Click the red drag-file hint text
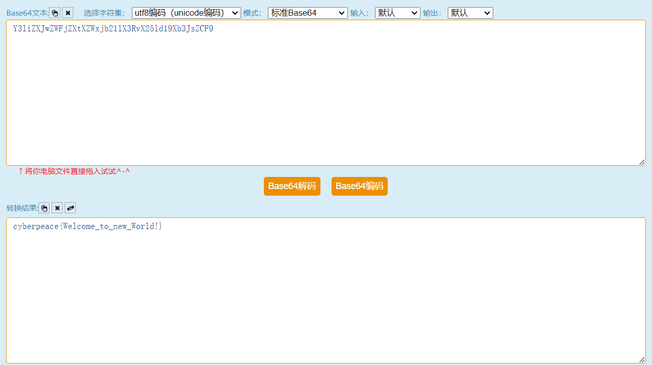Screen dimensions: 652x365 (74, 171)
